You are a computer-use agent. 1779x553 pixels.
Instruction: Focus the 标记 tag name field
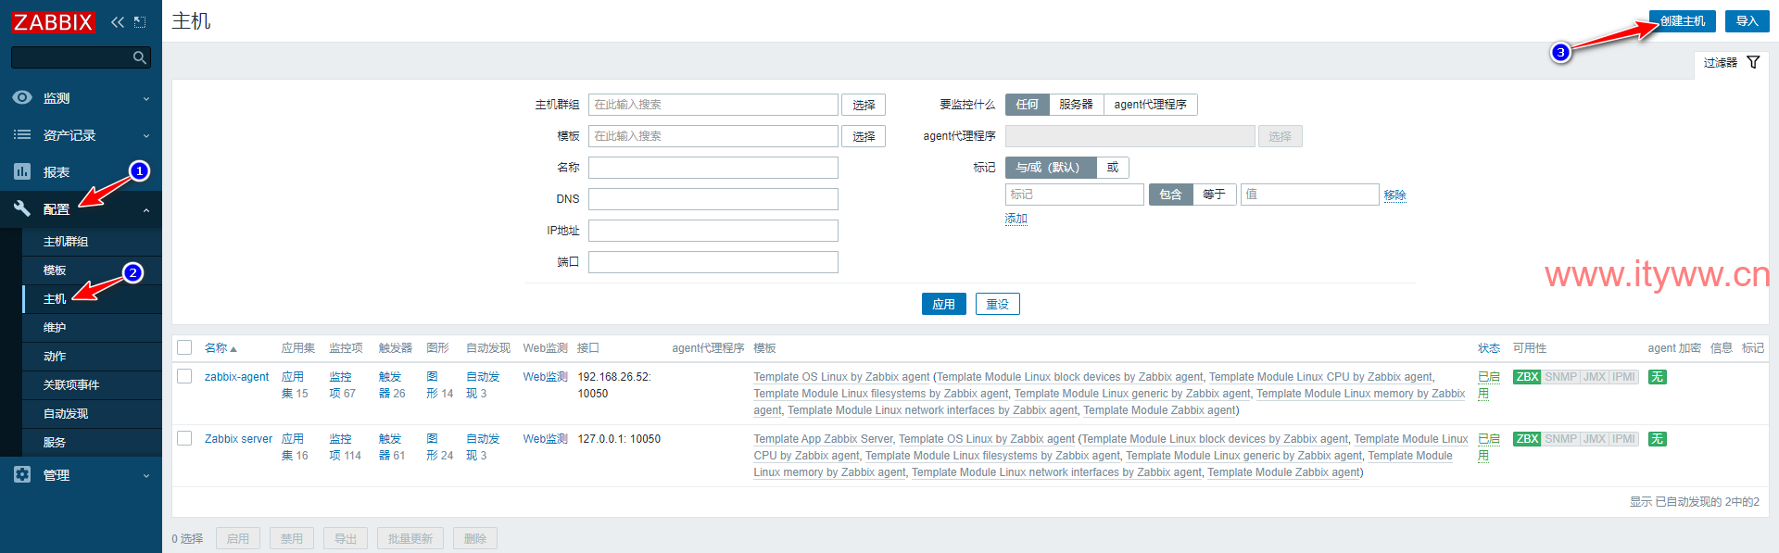pos(1075,195)
